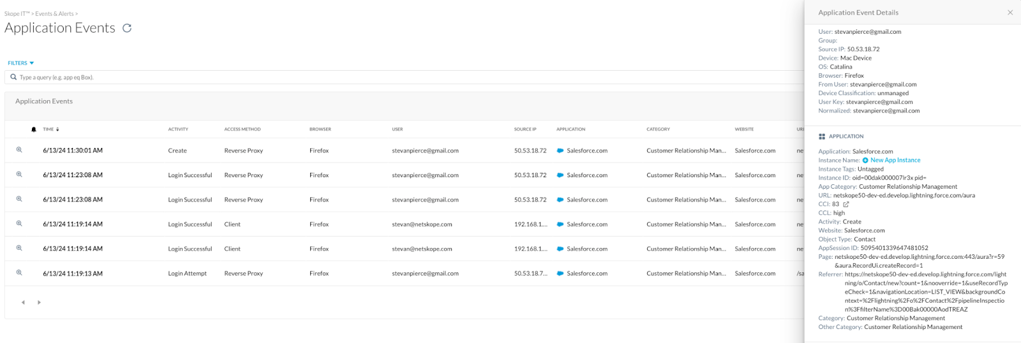The height and width of the screenshot is (343, 1021).
Task: Click the APPLICATION section grid icon
Action: point(822,136)
